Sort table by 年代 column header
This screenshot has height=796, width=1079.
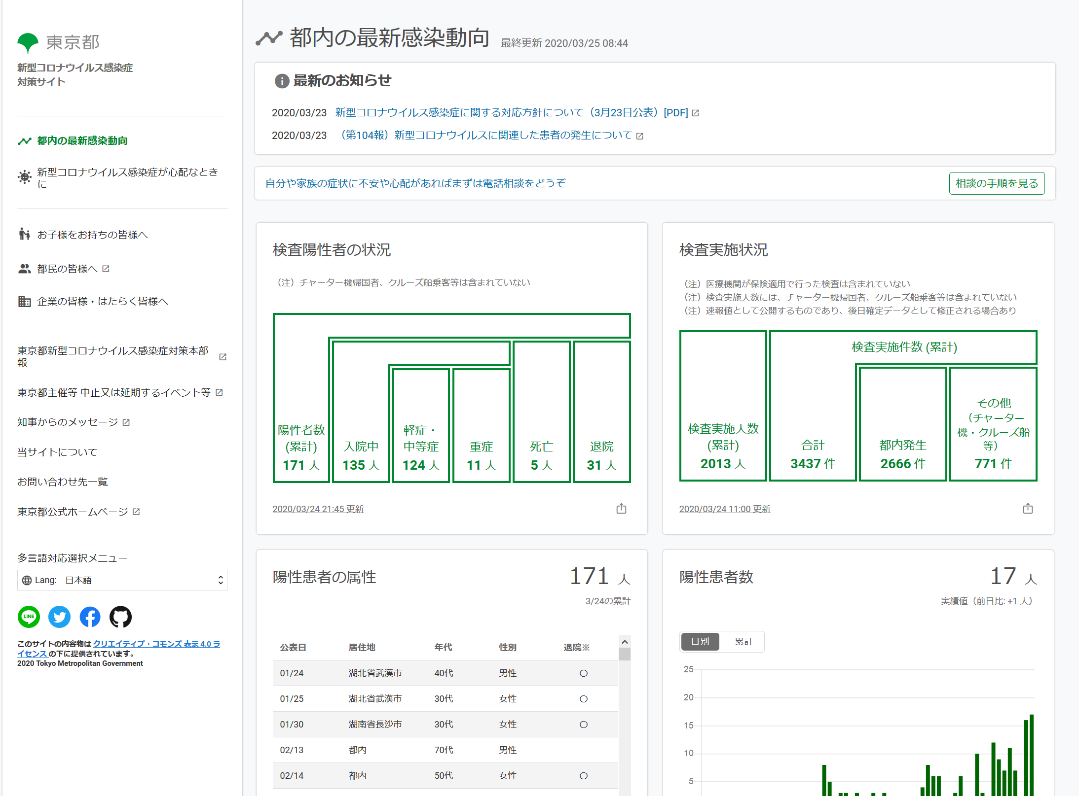pos(443,648)
